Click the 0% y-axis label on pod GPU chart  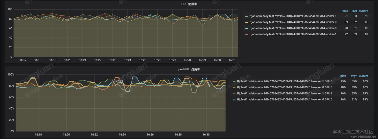[12, 131]
